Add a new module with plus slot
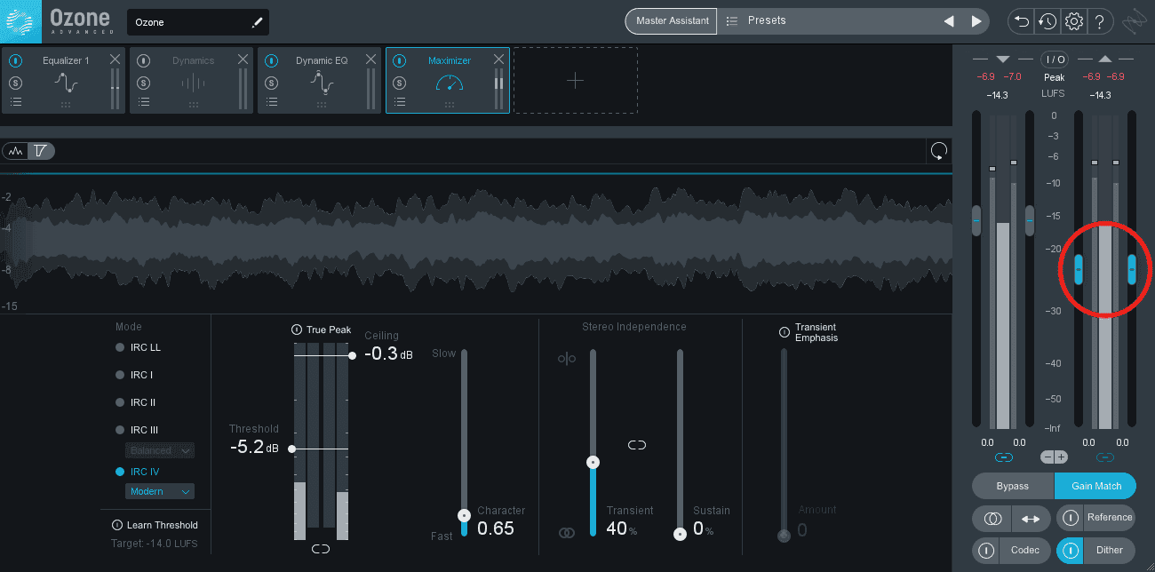 [x=576, y=80]
